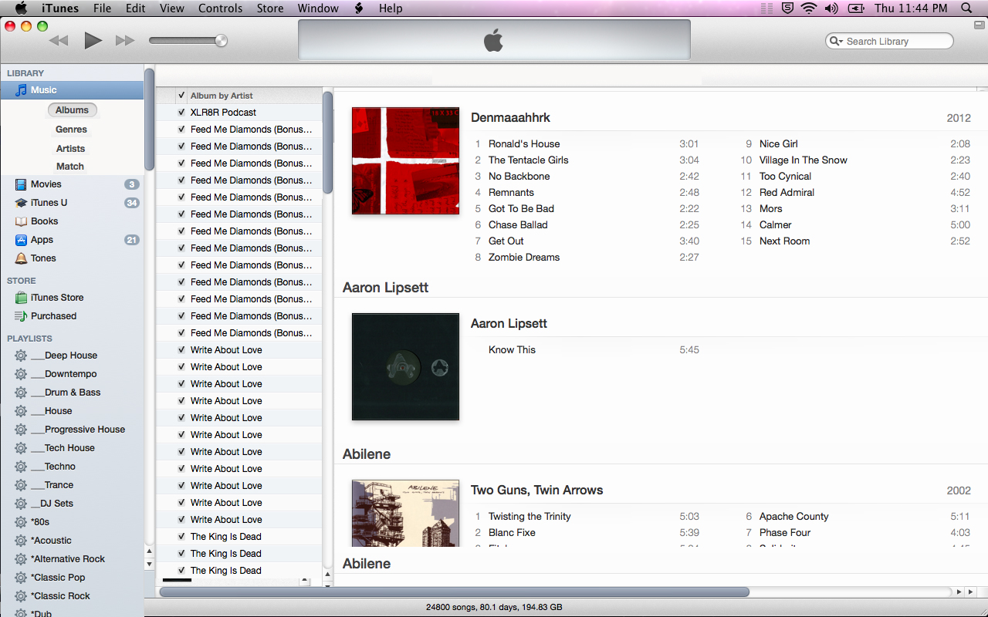Open the *Acoustic playlist
The image size is (988, 617).
[51, 541]
